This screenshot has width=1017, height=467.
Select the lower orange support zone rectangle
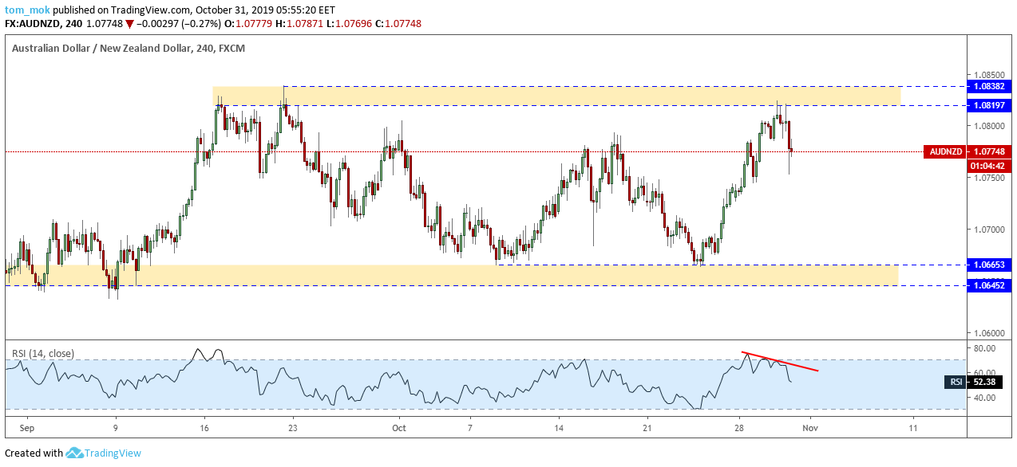point(452,275)
